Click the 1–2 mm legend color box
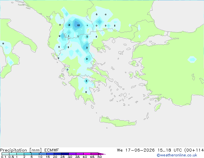The width and height of the screenshot is (204, 158). (x=20, y=154)
